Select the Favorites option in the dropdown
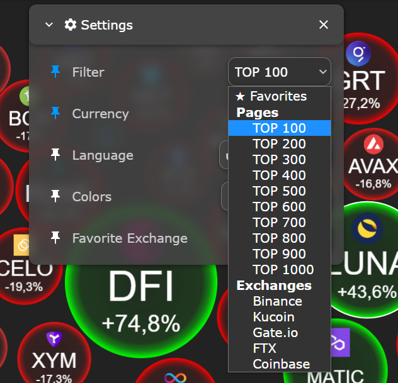Screen dimensions: 398x383 coord(280,96)
